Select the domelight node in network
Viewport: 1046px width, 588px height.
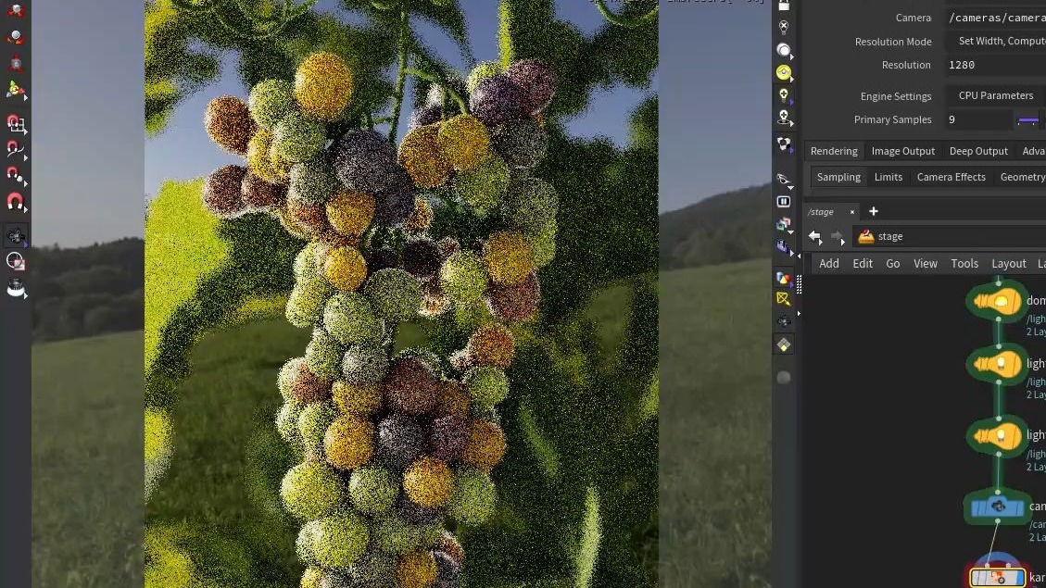[x=997, y=301]
